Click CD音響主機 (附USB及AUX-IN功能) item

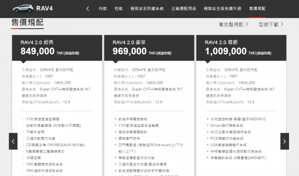[x=55, y=145]
